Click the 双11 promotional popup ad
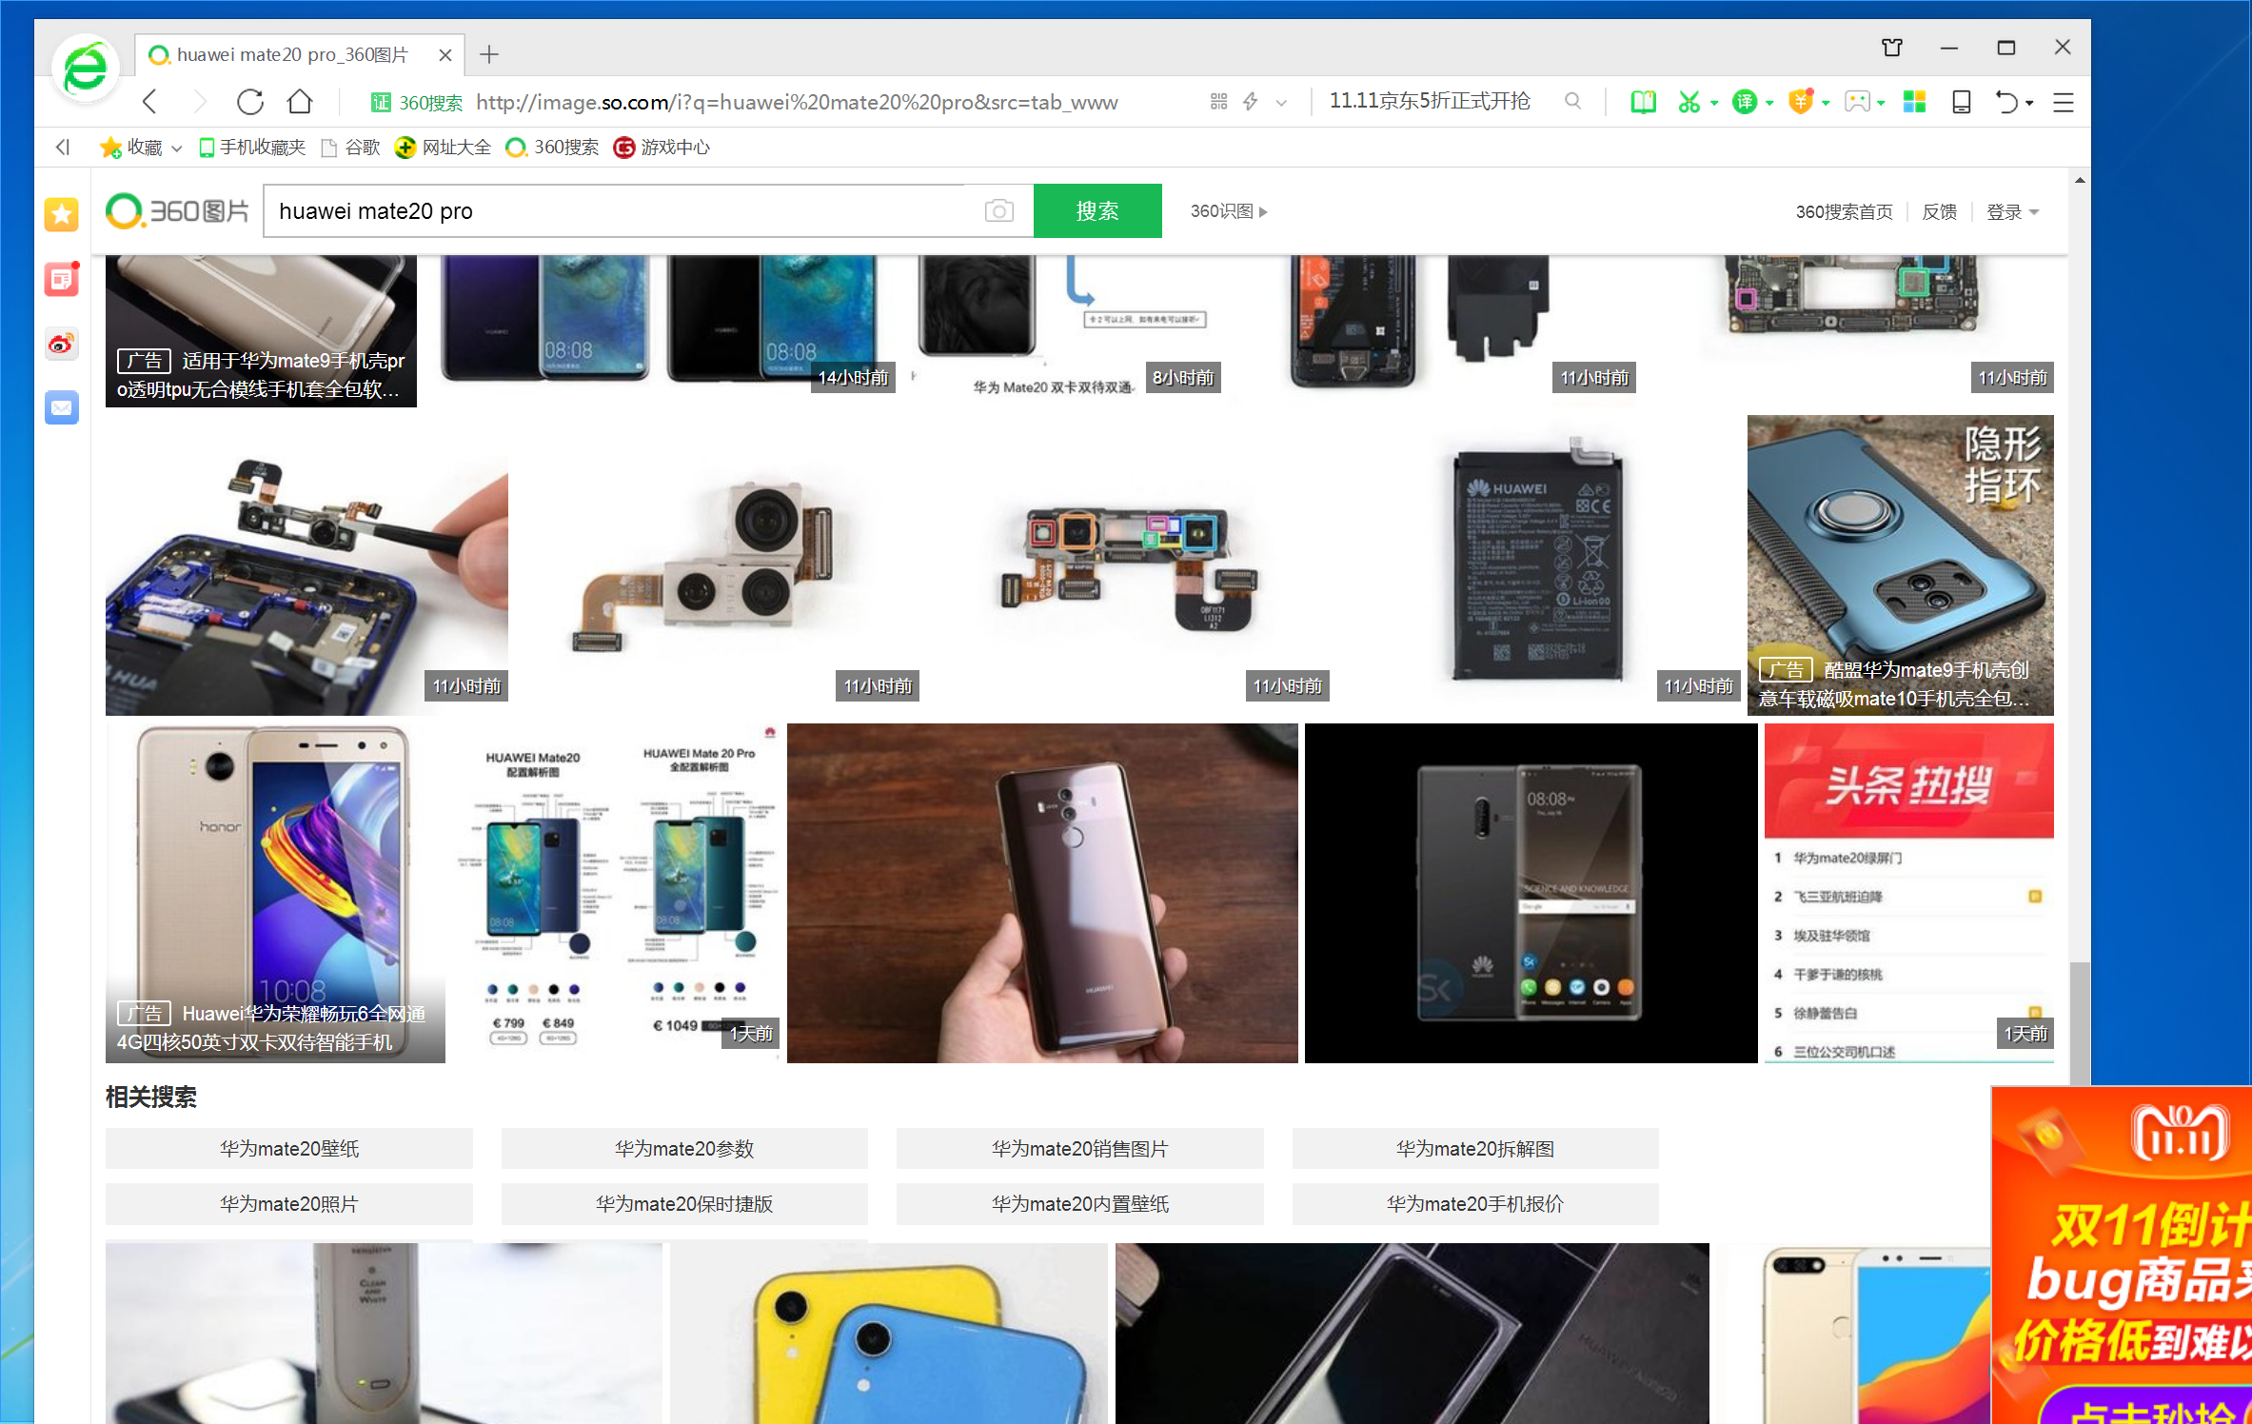This screenshot has width=2252, height=1424. pos(2122,1255)
